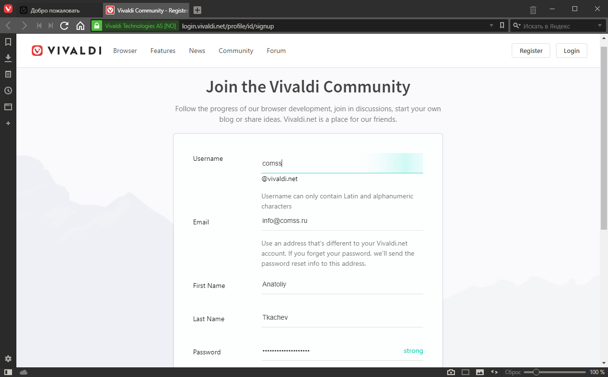Open the Browser menu on site
Screen dimensions: 608x377
point(125,51)
